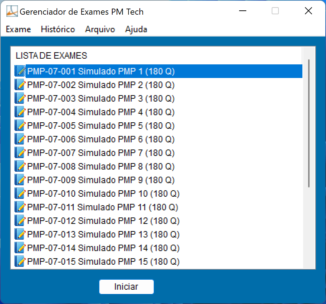The image size is (326, 304).
Task: Click the Iniciar button
Action: 127,286
